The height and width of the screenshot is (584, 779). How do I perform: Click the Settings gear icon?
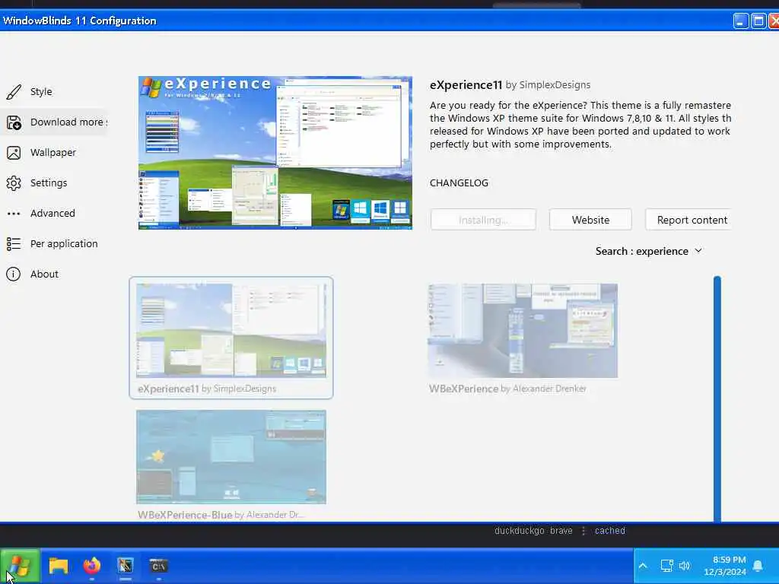(14, 182)
